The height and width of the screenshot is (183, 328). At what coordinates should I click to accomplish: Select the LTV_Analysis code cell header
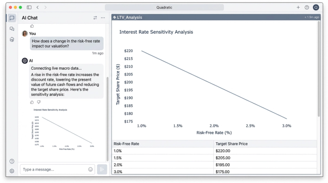[216, 17]
